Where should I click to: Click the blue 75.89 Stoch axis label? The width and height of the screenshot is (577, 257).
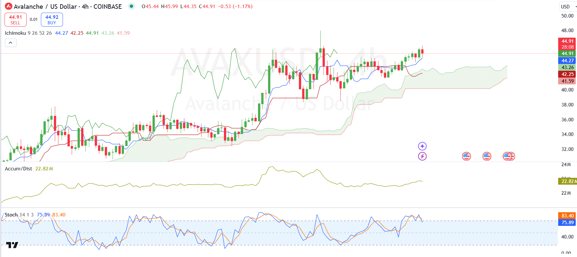click(x=568, y=223)
